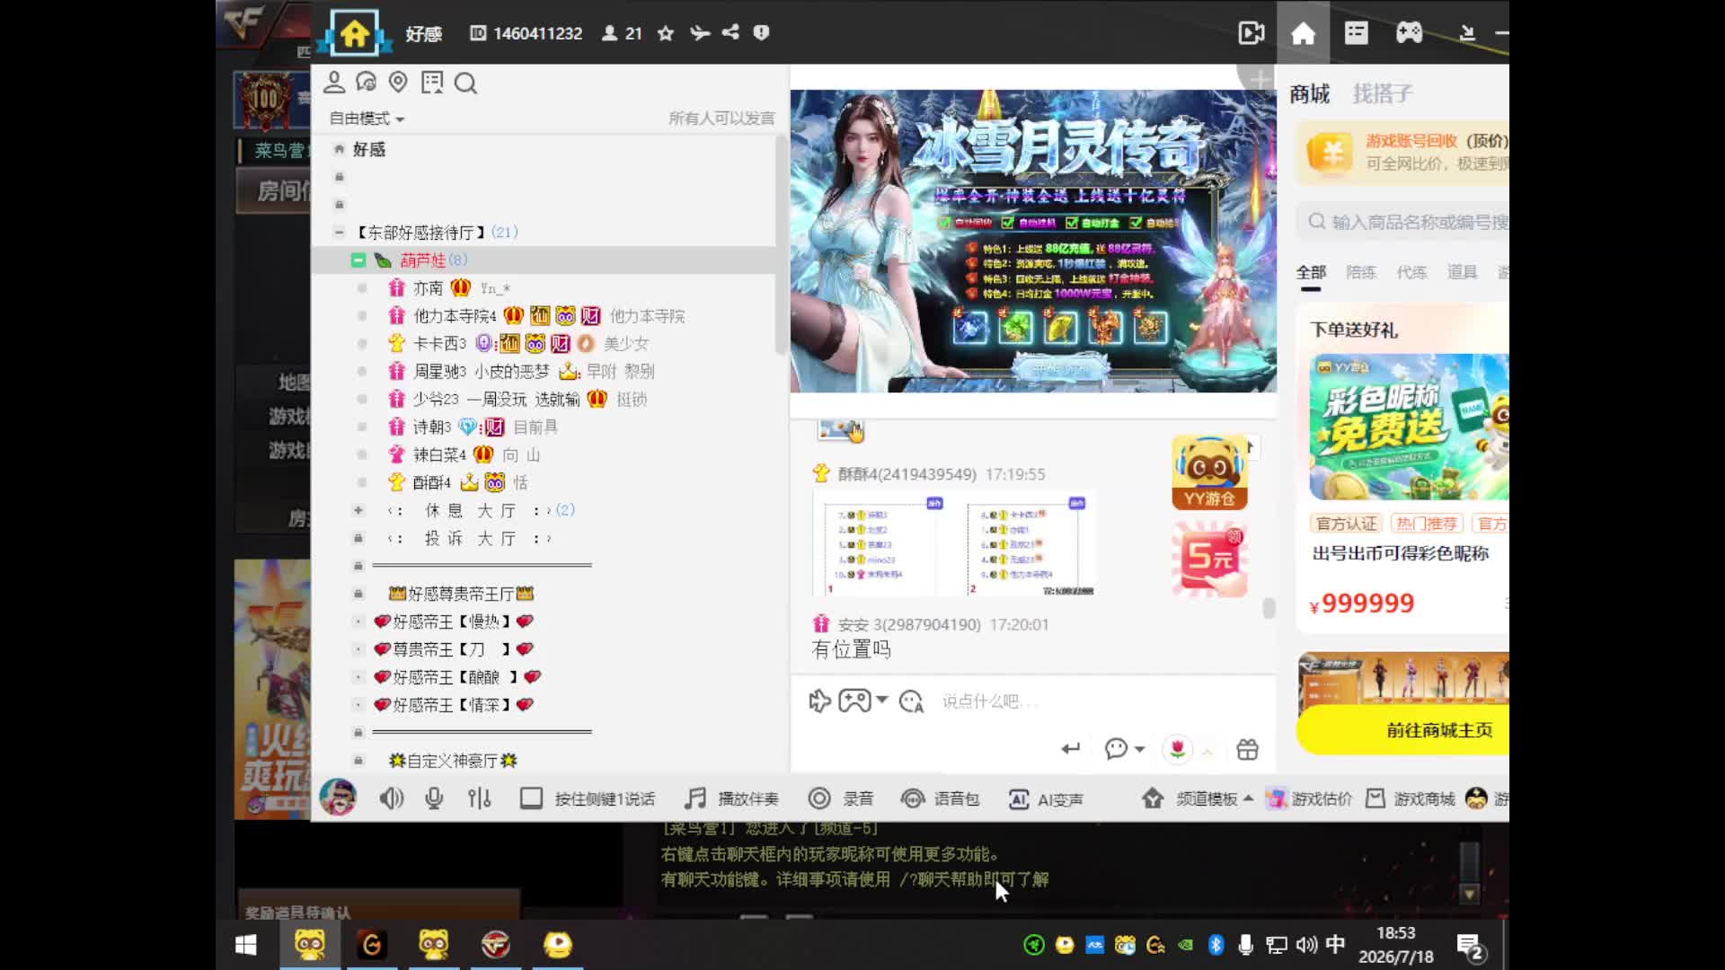This screenshot has height=970, width=1725.
Task: Click the report alert shield icon
Action: pos(761,32)
